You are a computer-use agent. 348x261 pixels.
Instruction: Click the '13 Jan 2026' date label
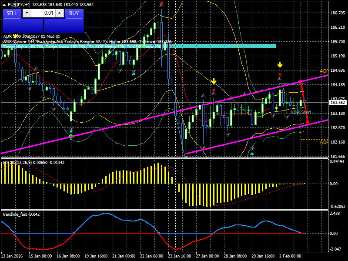click(x=12, y=256)
